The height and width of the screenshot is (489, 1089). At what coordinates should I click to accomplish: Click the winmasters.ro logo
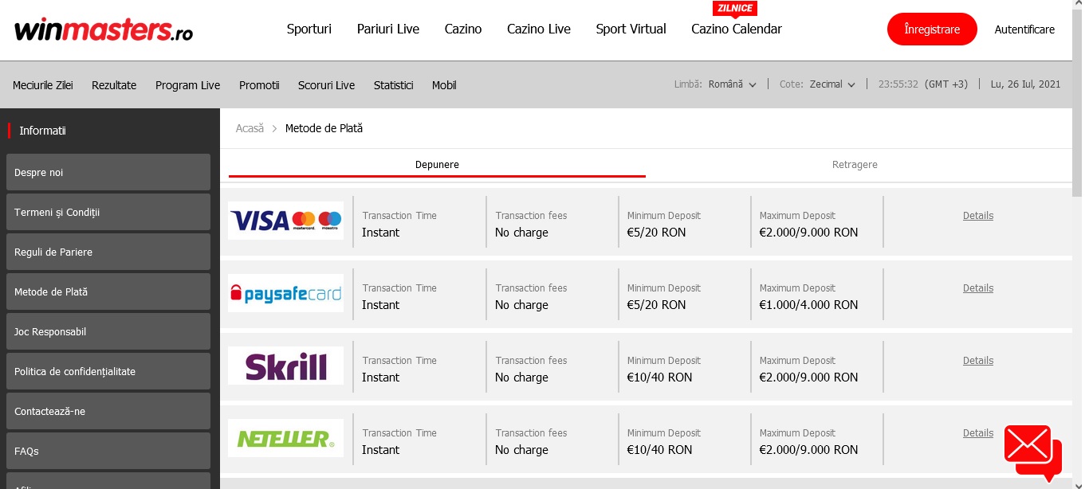pos(104,29)
